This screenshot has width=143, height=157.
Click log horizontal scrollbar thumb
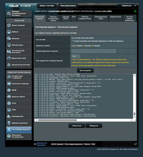click(x=57, y=120)
